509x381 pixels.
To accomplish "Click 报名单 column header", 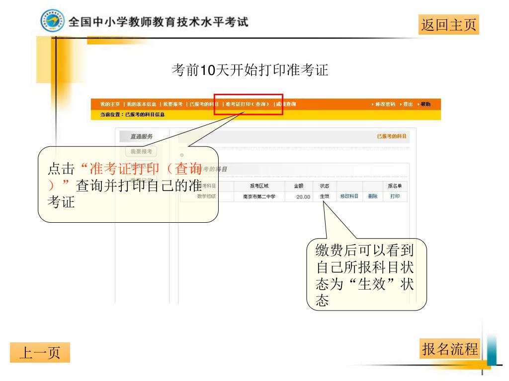I will pos(395,186).
